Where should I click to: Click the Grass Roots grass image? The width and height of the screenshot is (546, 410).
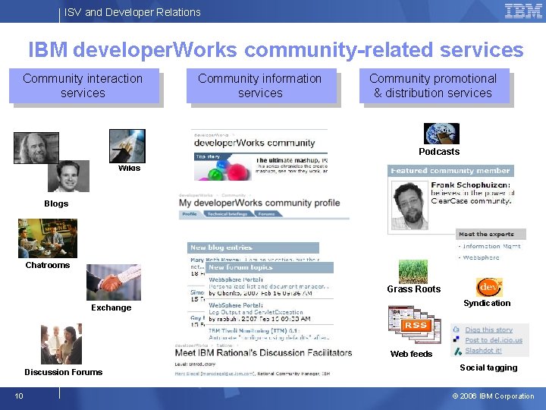click(x=413, y=271)
